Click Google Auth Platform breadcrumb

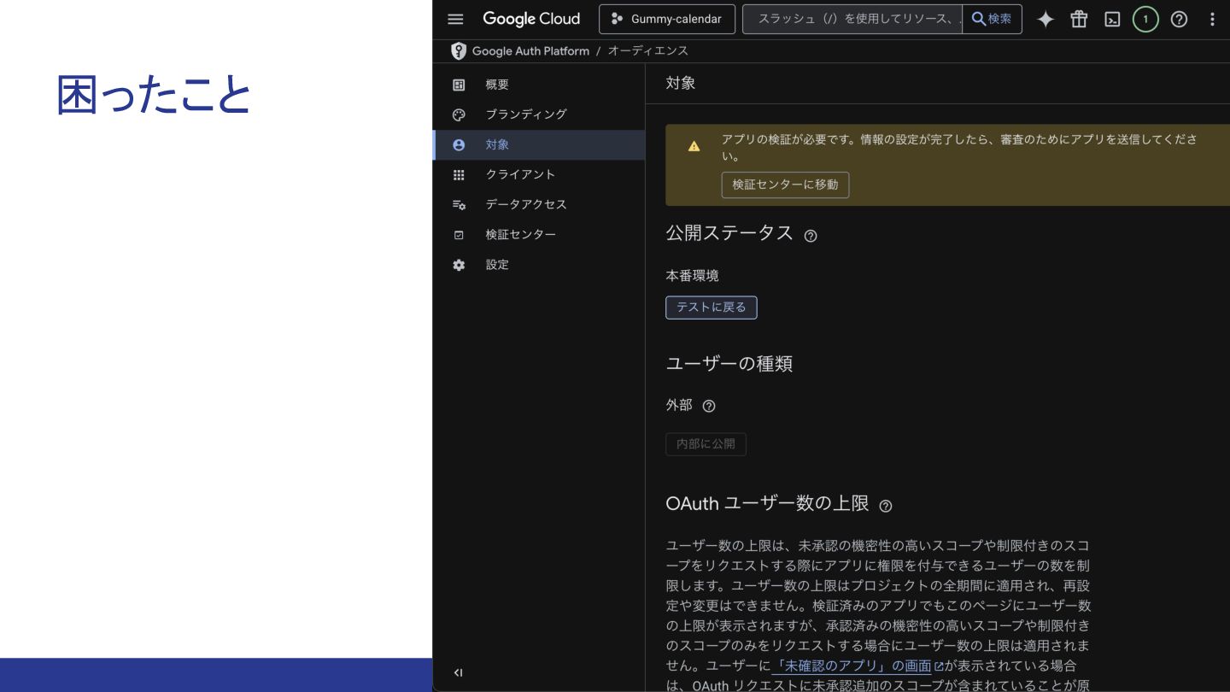(x=530, y=51)
